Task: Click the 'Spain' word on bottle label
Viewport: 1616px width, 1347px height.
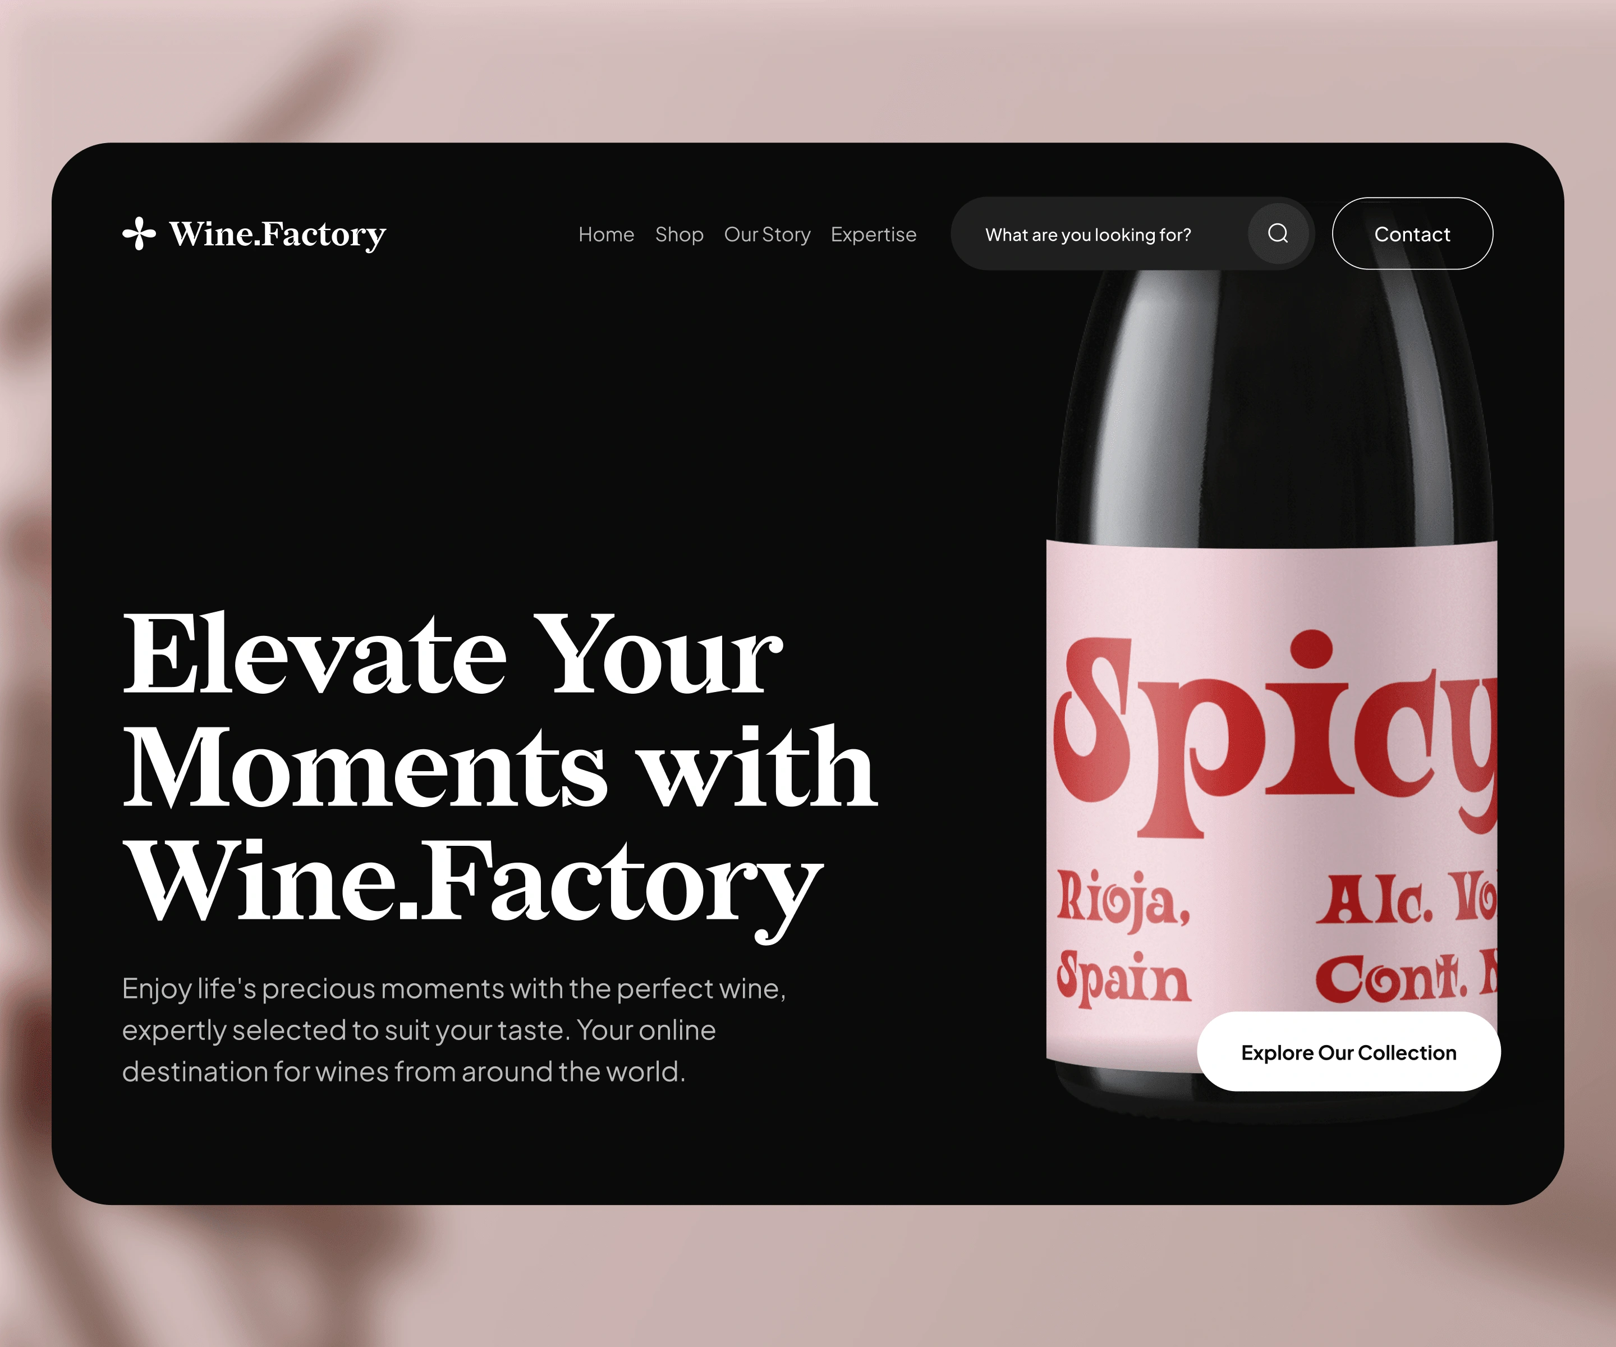Action: click(1123, 978)
